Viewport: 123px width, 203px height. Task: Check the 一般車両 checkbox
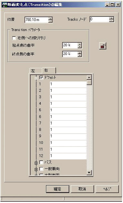point(41,169)
